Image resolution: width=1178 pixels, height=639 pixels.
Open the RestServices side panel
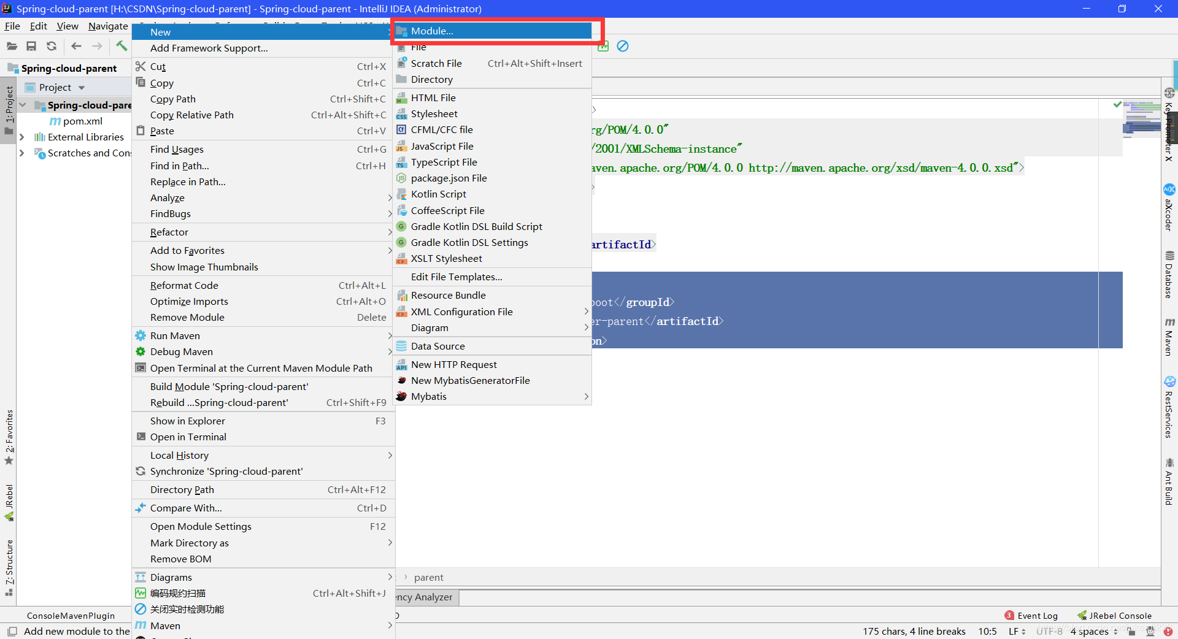pyautogui.click(x=1169, y=407)
